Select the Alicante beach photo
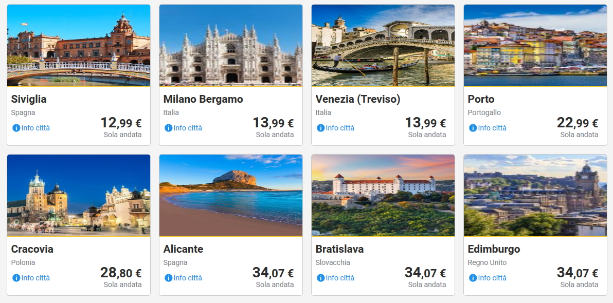613x303 pixels. [x=231, y=196]
